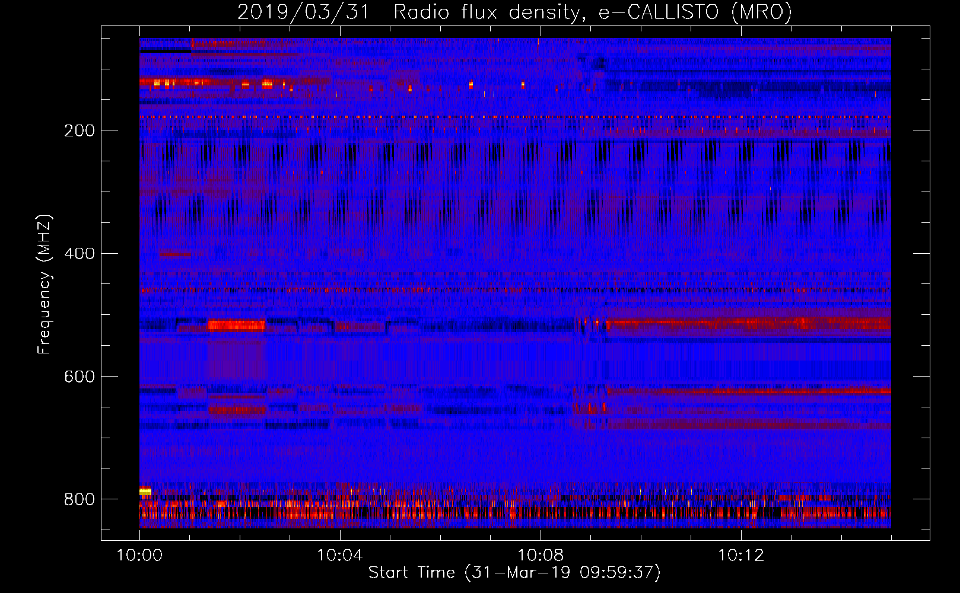Click the '200' frequency tick label
The height and width of the screenshot is (593, 960).
click(x=80, y=130)
